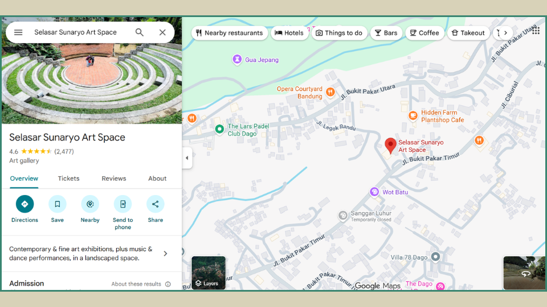Screen dimensions: 547x307
Task: Select the Takeout filter chip
Action: (468, 33)
